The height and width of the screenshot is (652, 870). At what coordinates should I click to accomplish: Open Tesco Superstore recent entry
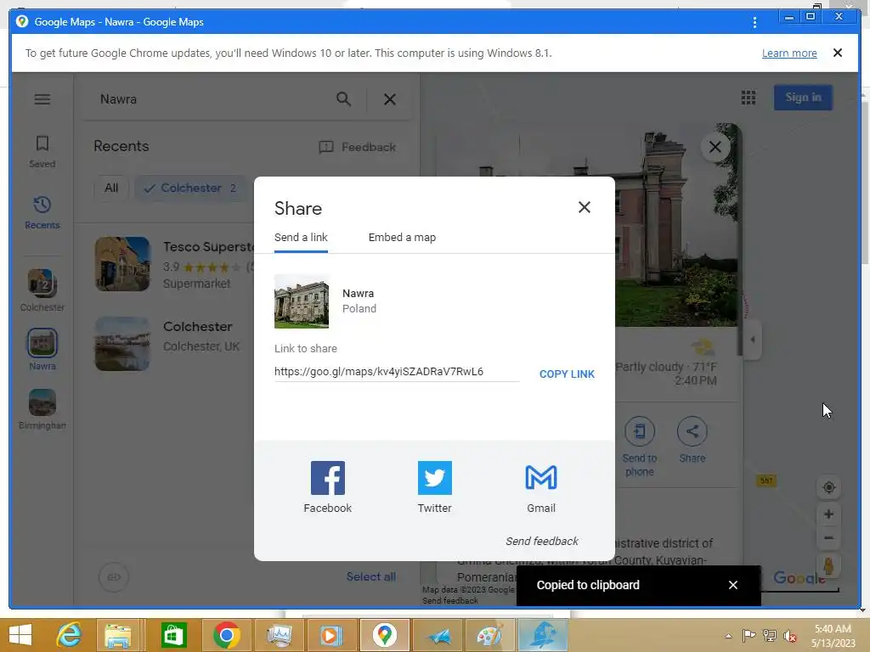click(175, 265)
